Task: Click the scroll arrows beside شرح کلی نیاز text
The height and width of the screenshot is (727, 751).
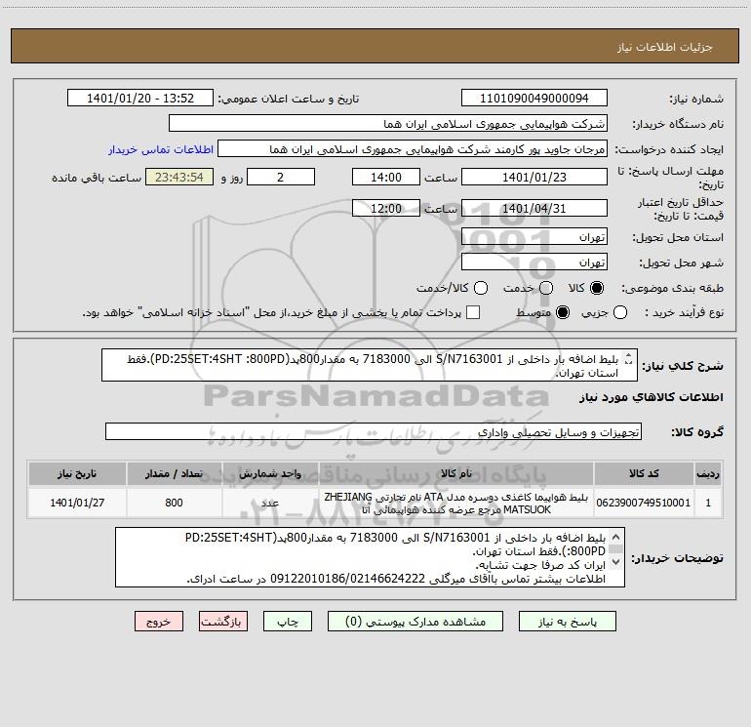Action: pos(628,363)
